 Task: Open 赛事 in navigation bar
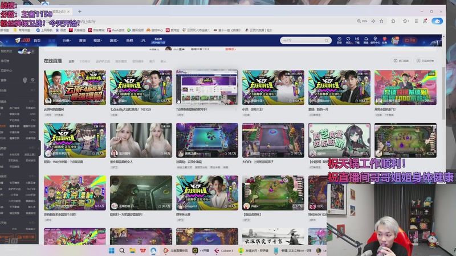pos(82,40)
